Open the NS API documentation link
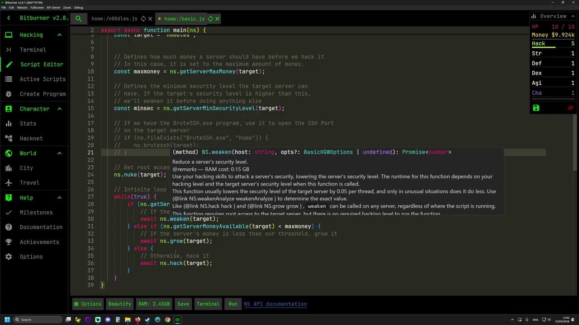Image resolution: width=579 pixels, height=325 pixels. [x=275, y=304]
